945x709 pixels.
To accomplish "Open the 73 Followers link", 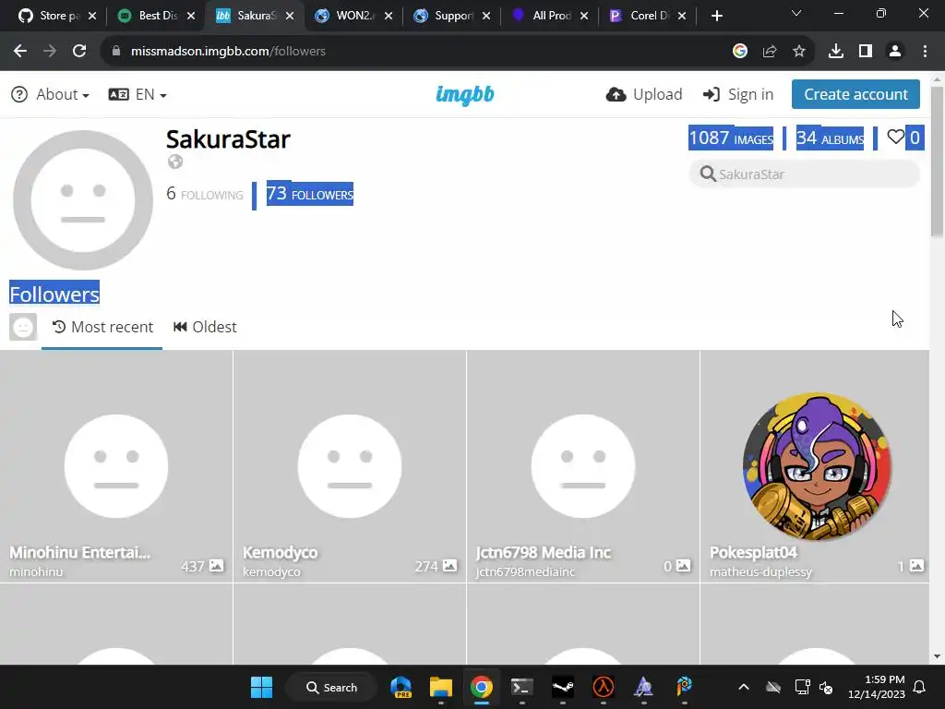I will coord(310,194).
